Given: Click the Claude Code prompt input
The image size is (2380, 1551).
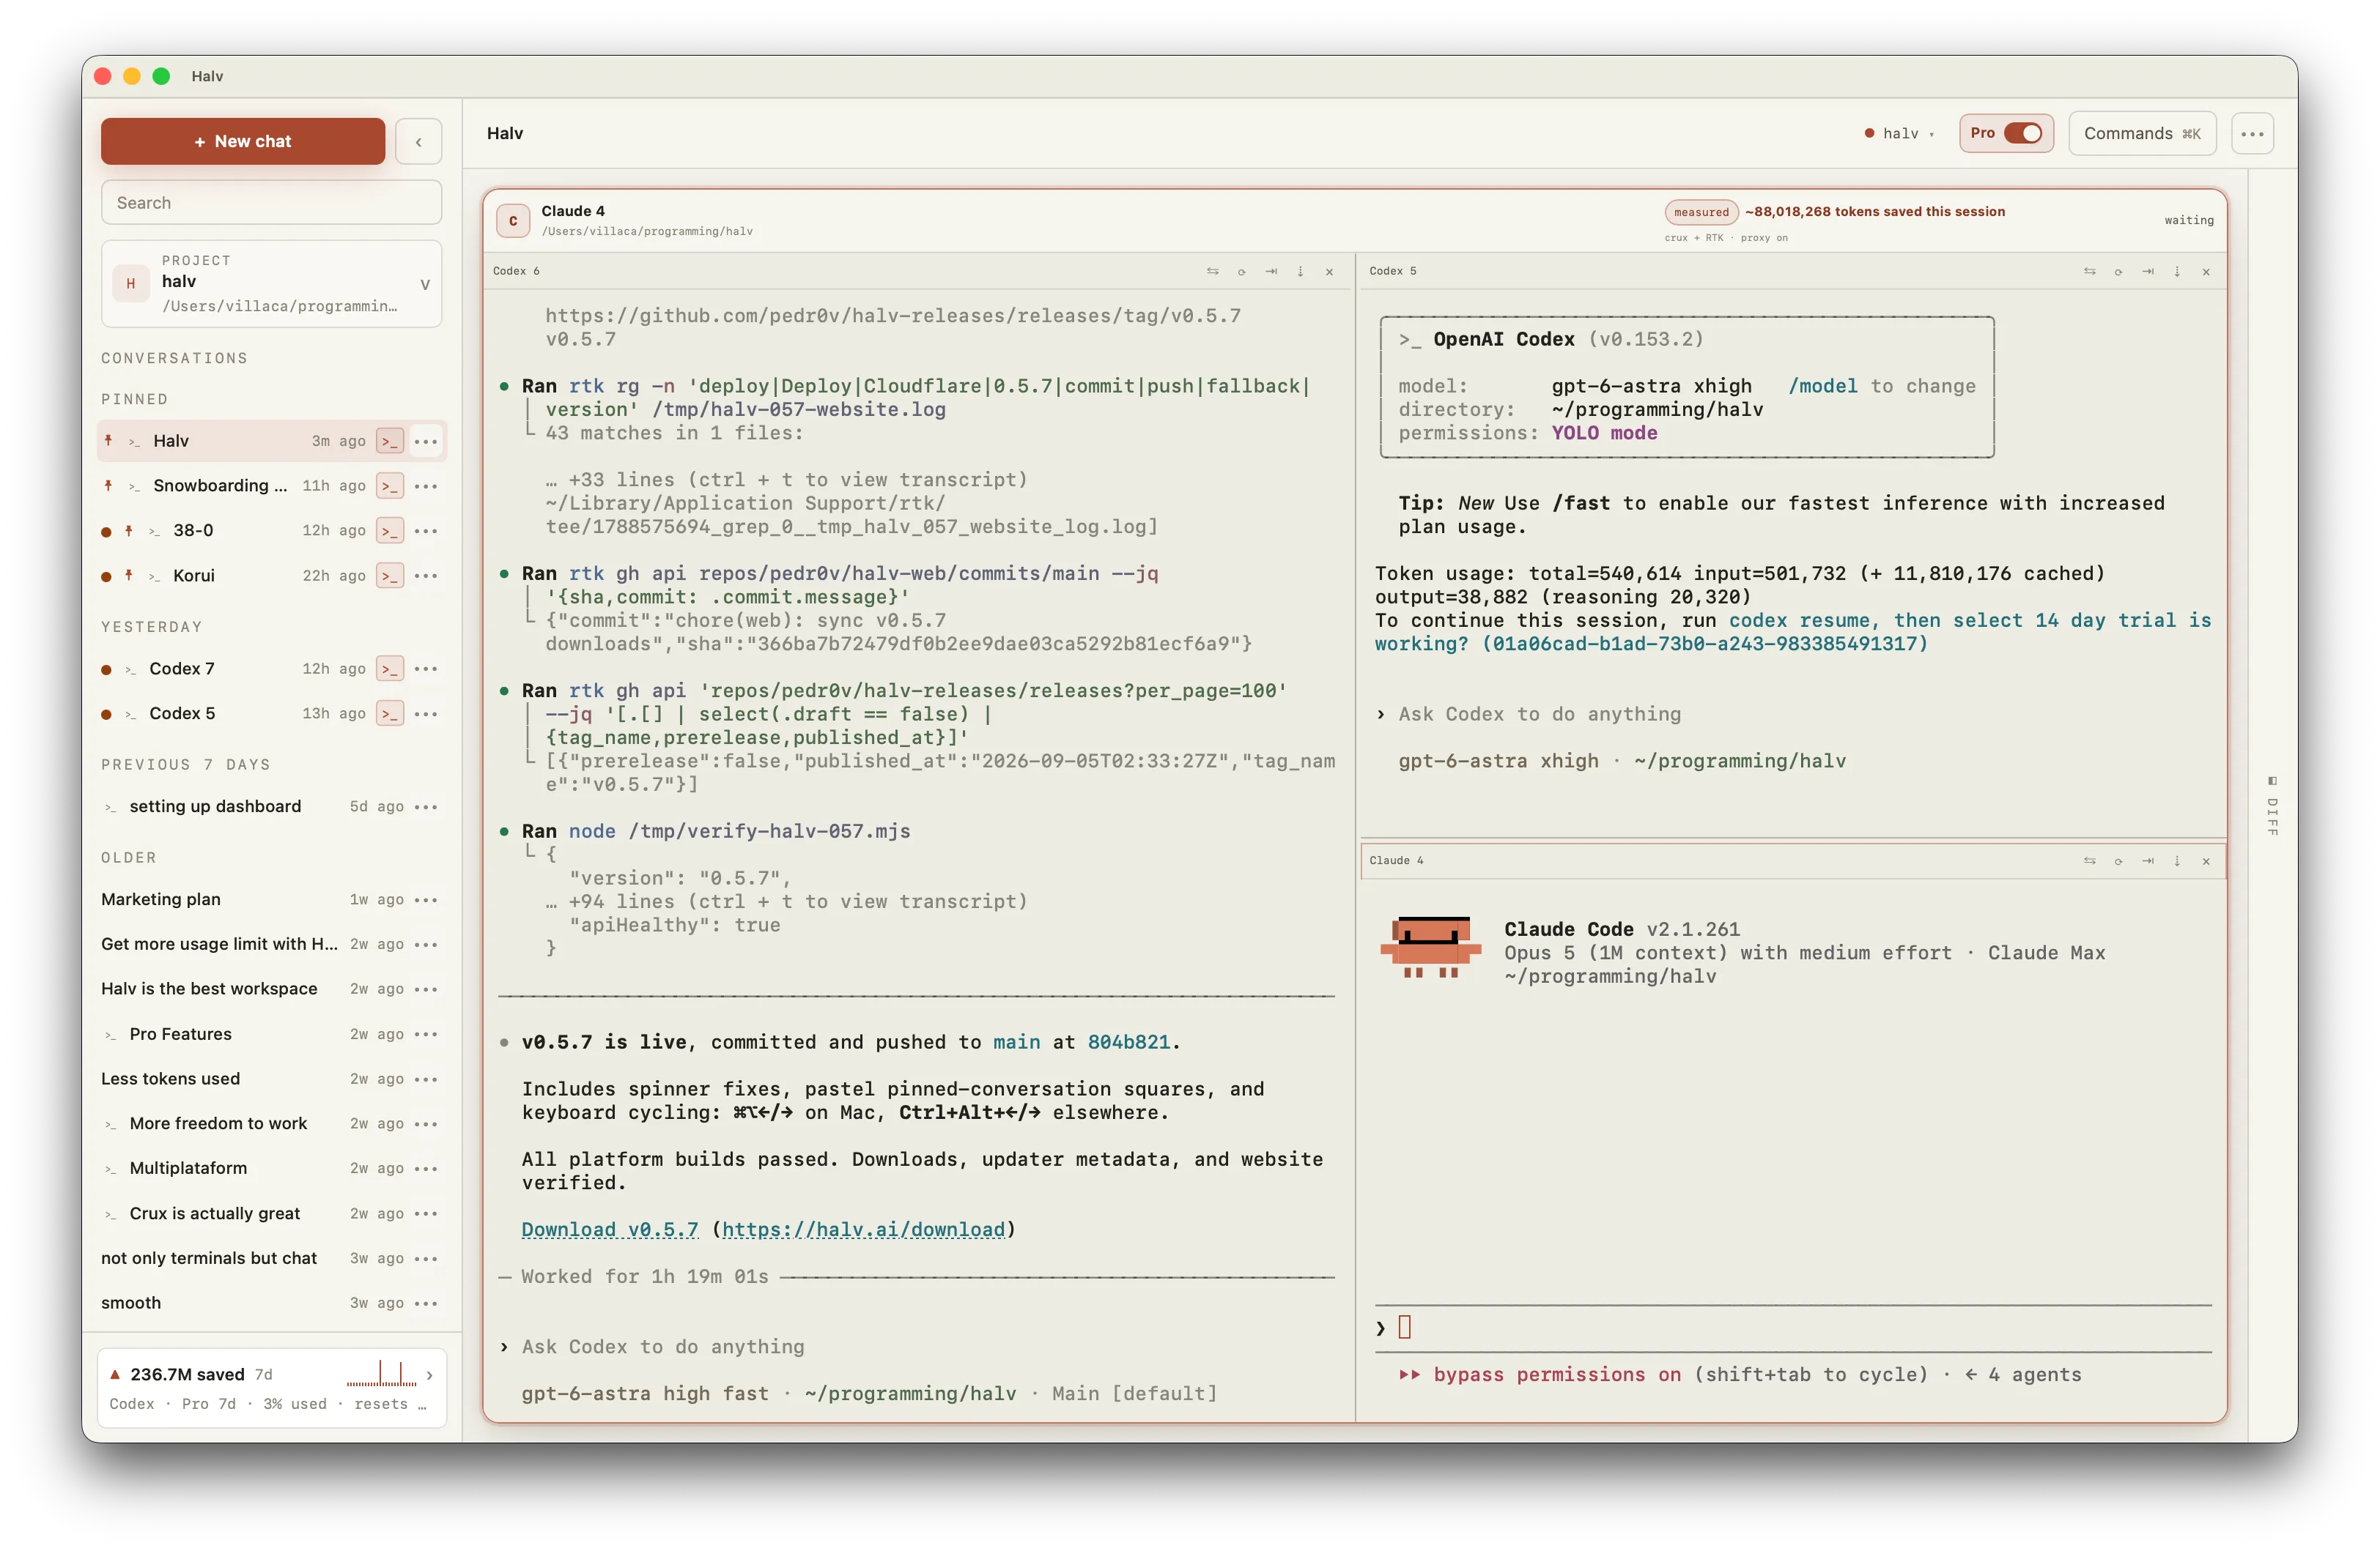Looking at the screenshot, I should click(x=1793, y=1328).
